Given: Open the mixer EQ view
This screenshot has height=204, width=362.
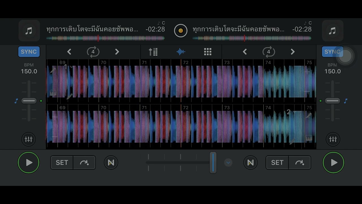Looking at the screenshot, I should [153, 52].
